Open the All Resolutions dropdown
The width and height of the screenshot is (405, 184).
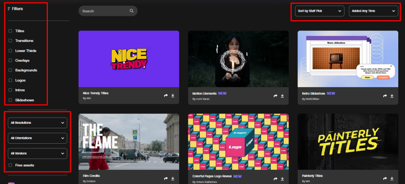tap(38, 123)
